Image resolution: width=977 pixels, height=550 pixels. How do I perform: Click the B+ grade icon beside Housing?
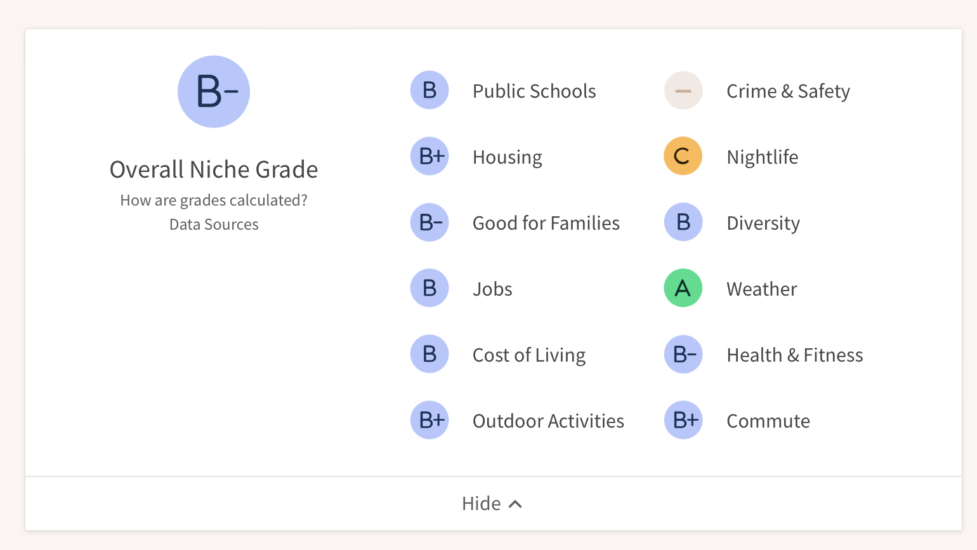click(x=429, y=156)
